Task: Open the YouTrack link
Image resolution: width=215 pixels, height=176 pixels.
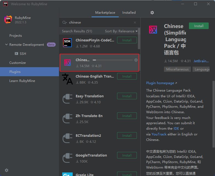Action: pyautogui.click(x=159, y=134)
